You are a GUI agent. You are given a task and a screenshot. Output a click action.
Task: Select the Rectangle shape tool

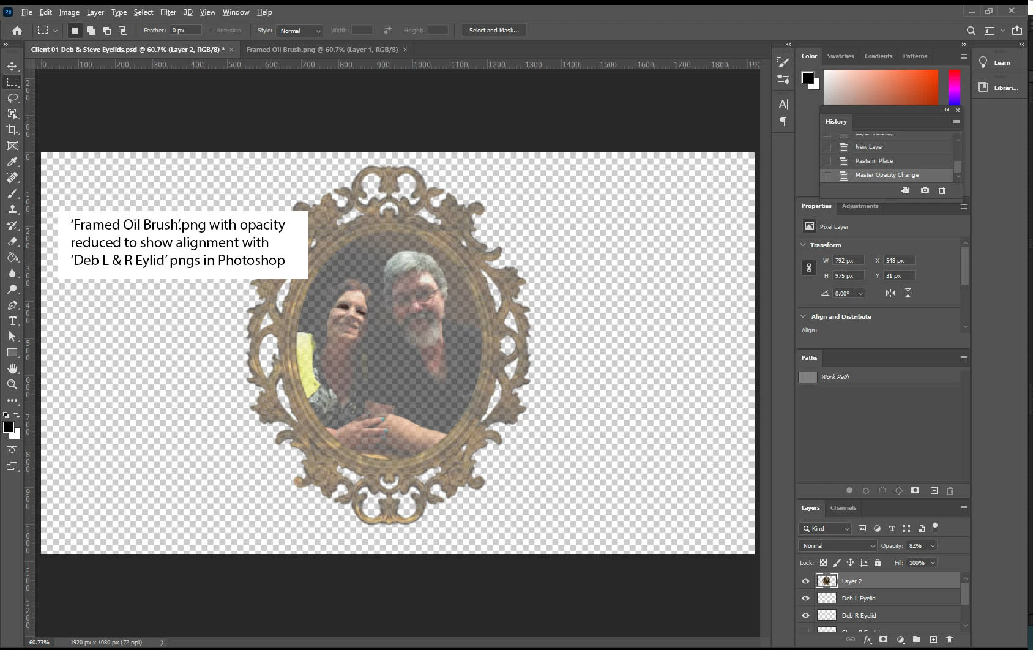(12, 353)
